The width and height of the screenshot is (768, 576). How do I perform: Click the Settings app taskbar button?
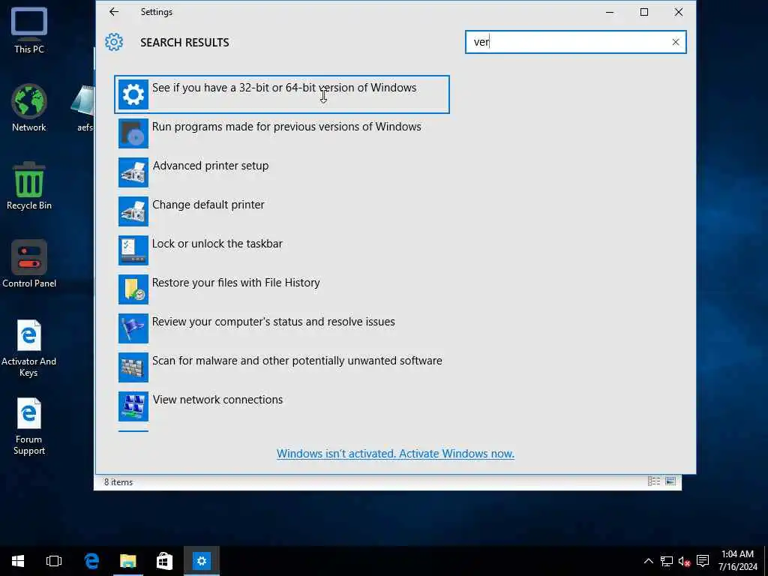coord(201,561)
